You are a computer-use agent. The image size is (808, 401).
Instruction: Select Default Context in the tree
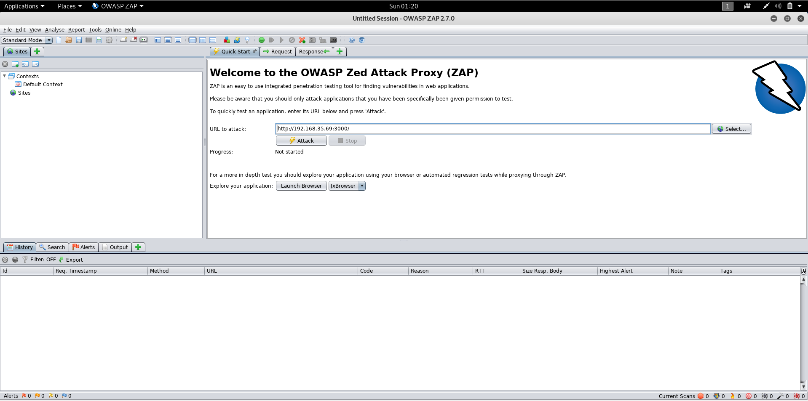(43, 84)
